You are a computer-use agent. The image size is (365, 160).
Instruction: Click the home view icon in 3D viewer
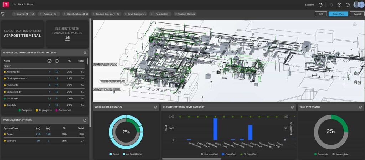(355, 24)
